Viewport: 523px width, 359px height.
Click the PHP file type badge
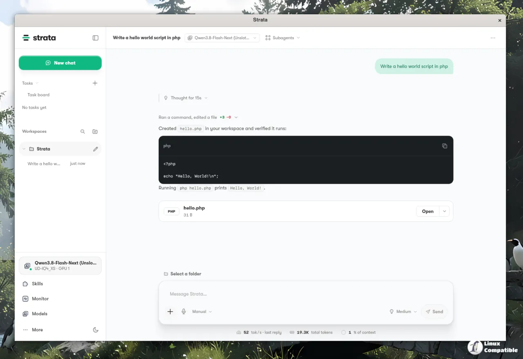click(172, 212)
